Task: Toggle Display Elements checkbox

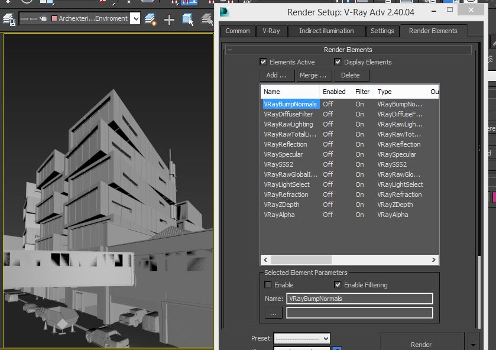Action: click(338, 61)
